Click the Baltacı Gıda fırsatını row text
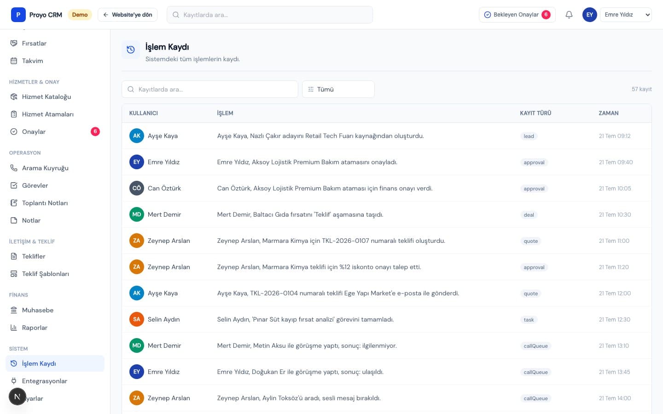Viewport: 663px width, 414px height. point(300,214)
